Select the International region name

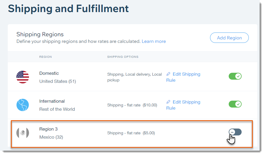(52, 101)
